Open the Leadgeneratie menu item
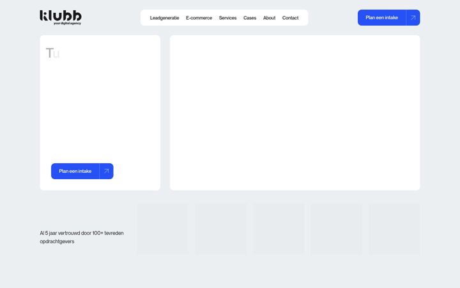This screenshot has width=460, height=288. pyautogui.click(x=164, y=18)
